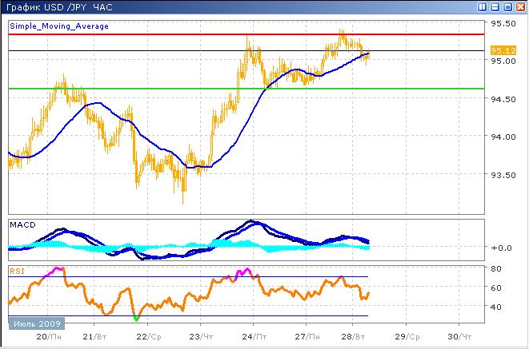
Task: Maximize the USD/JPY chart window
Action: click(x=507, y=7)
